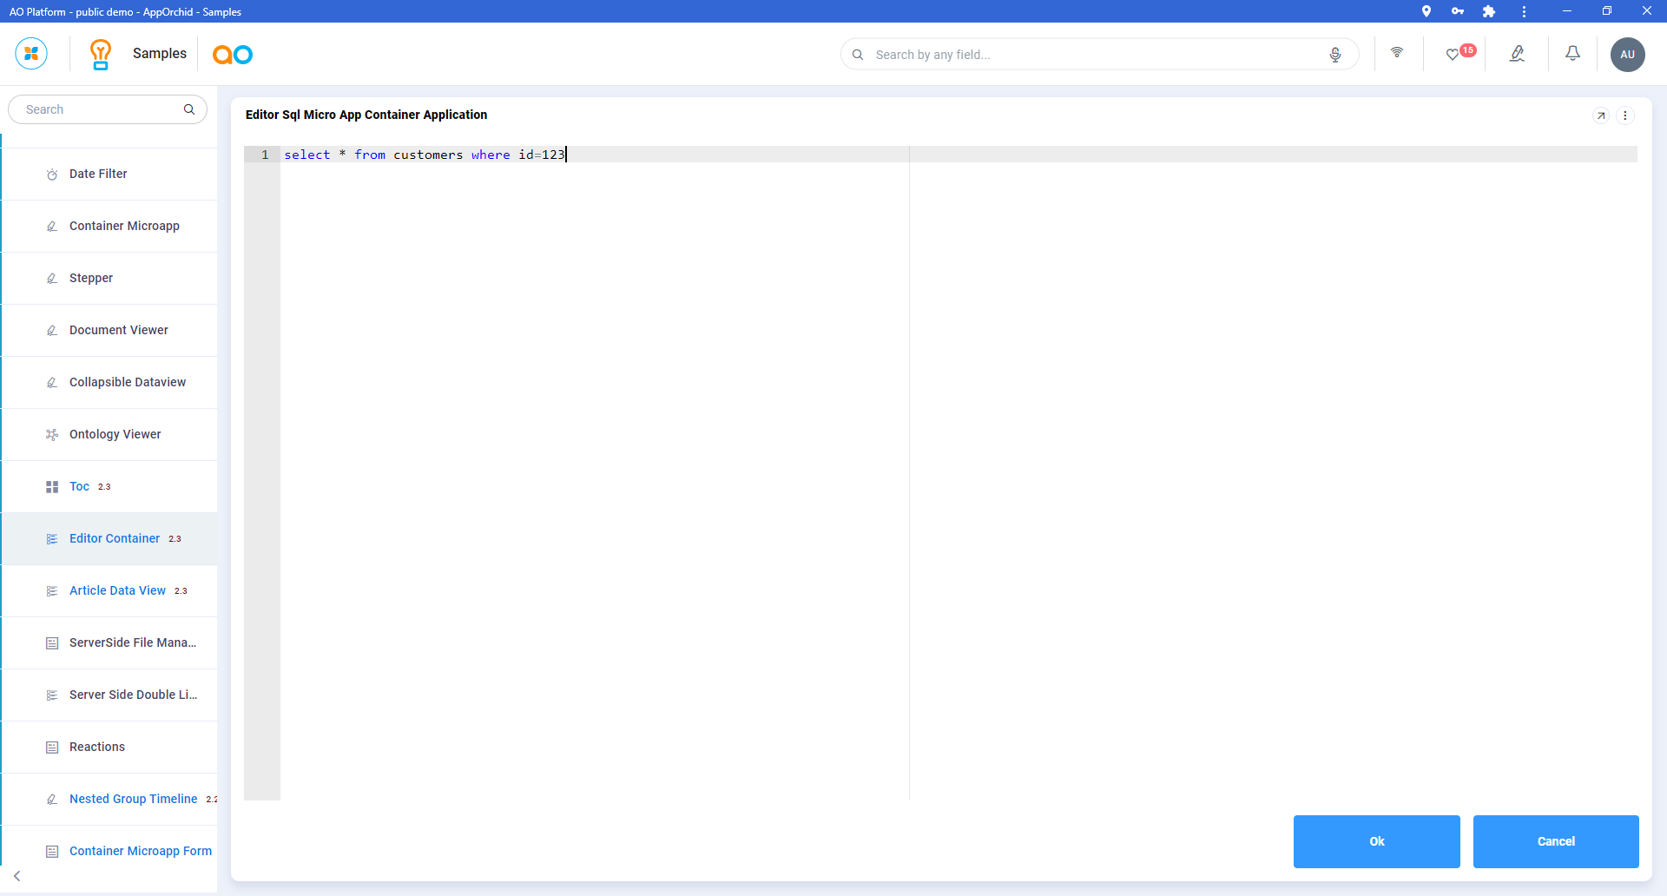Click the browser extensions puzzle icon

point(1489,11)
